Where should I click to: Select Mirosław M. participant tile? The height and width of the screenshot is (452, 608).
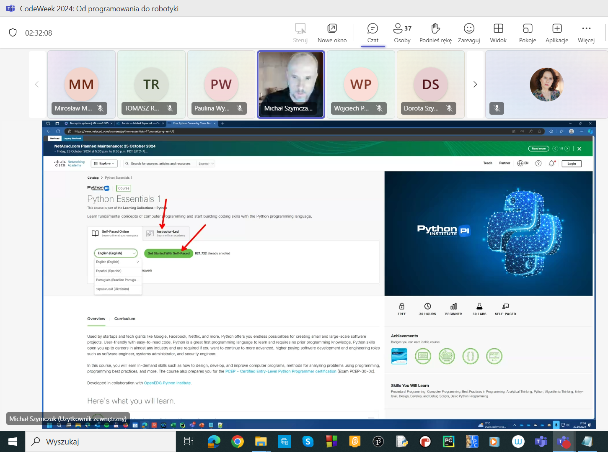click(x=82, y=84)
